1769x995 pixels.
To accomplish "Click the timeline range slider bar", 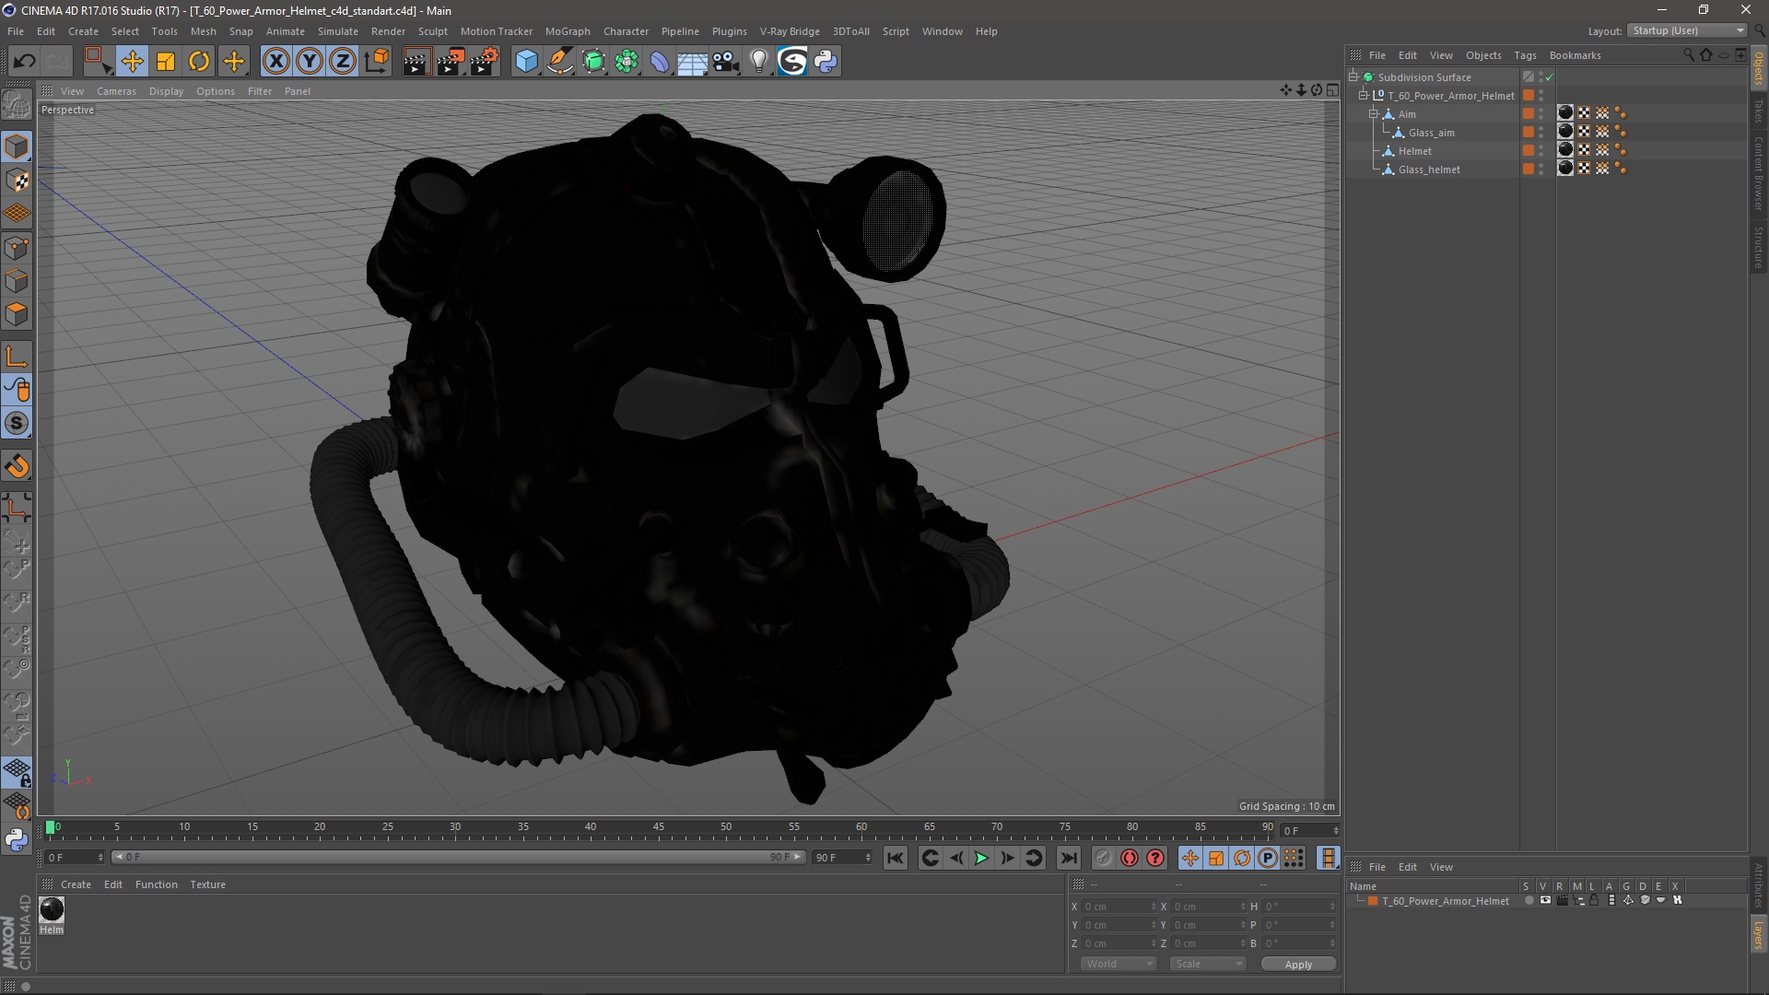I will click(x=458, y=858).
